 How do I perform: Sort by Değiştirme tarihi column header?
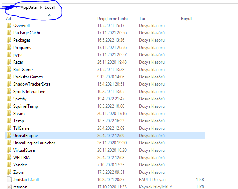(112, 19)
